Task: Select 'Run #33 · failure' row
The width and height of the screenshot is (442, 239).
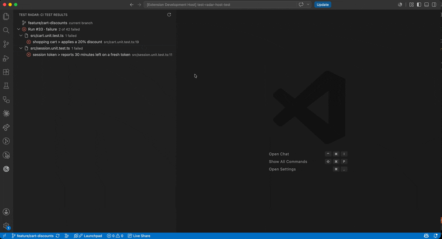Action: (95, 29)
